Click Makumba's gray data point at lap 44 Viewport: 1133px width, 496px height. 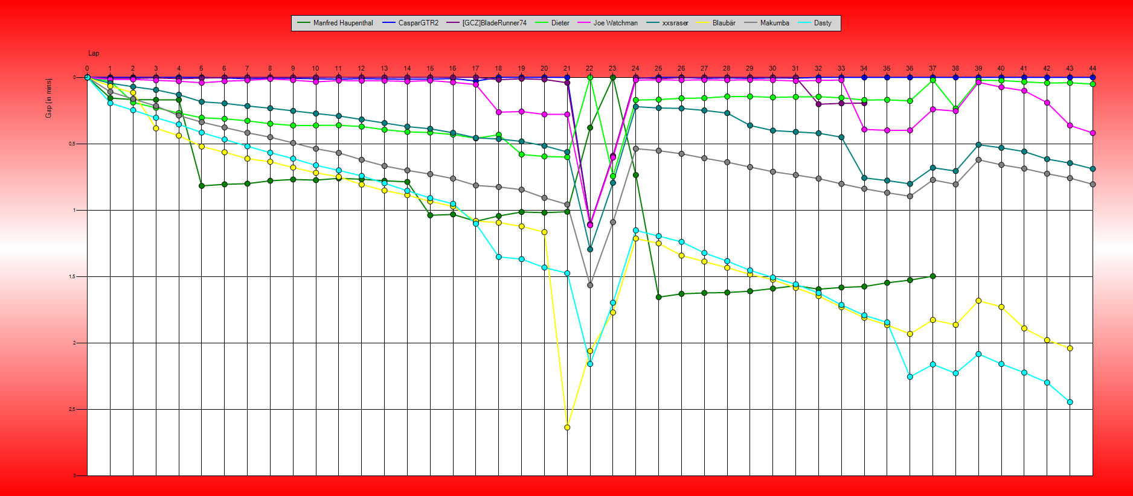click(x=1093, y=184)
